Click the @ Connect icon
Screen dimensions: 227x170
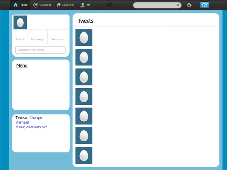(x=35, y=5)
